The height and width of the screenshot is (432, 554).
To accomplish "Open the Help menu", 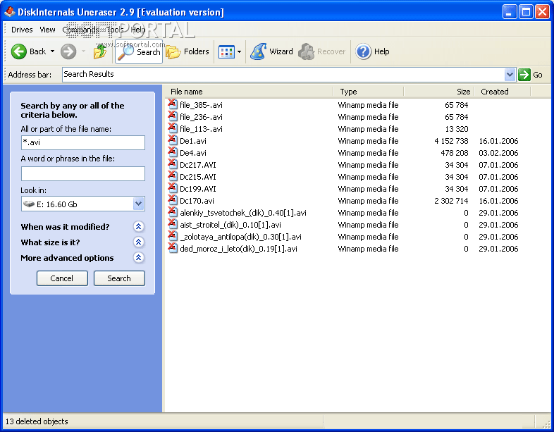I will [137, 30].
